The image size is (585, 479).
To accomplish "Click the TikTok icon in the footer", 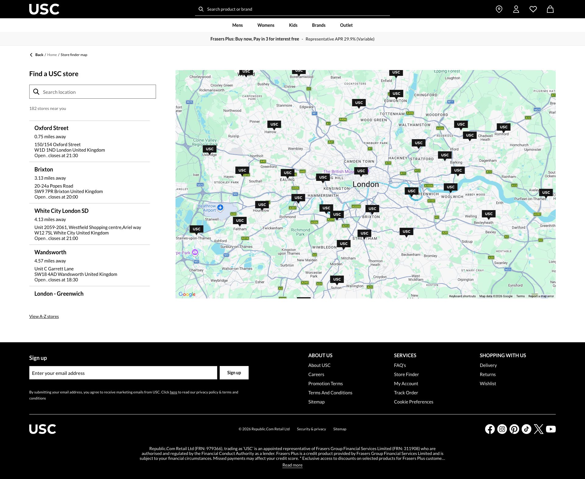I will [526, 429].
